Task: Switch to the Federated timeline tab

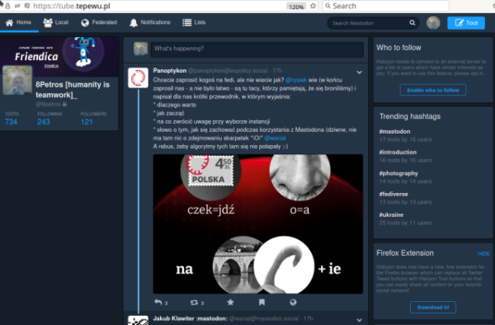Action: coord(99,23)
